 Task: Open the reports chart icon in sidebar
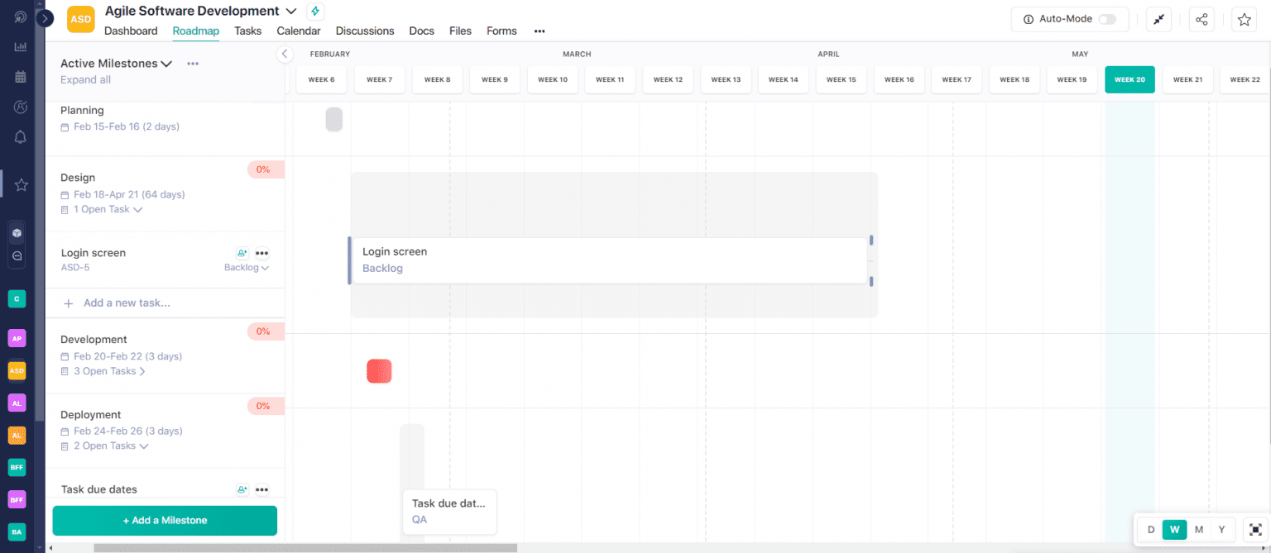tap(21, 46)
